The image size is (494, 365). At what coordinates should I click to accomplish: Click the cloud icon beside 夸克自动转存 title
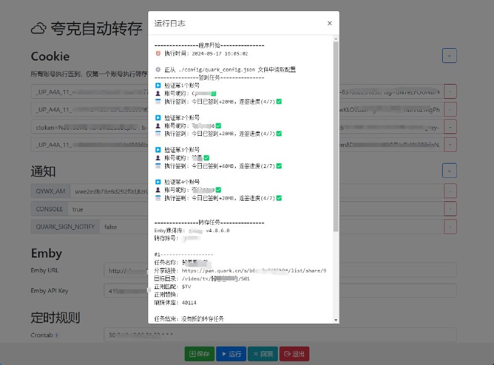(36, 27)
